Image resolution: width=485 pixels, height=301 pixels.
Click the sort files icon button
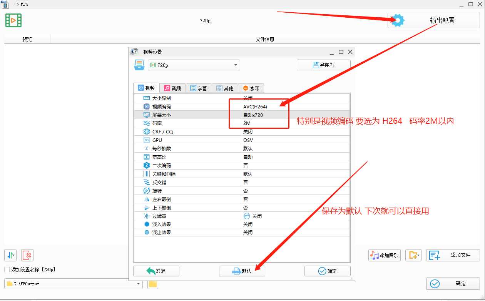[x=10, y=255]
